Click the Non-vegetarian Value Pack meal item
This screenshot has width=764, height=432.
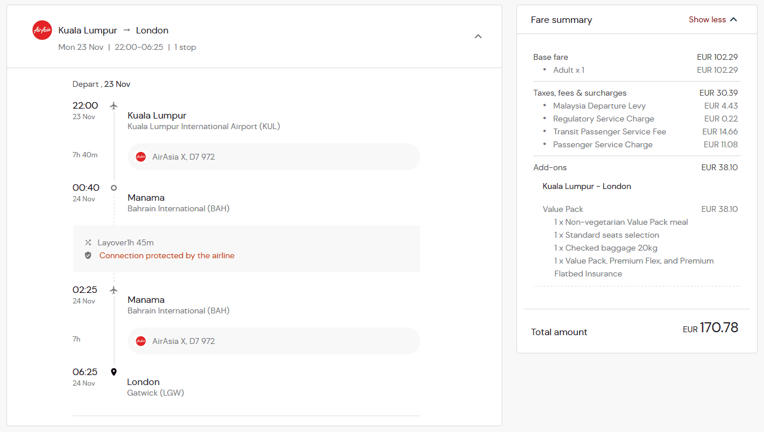[x=621, y=222]
